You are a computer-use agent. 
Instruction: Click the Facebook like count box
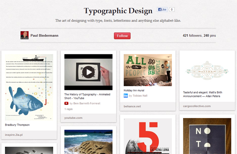point(172,9)
